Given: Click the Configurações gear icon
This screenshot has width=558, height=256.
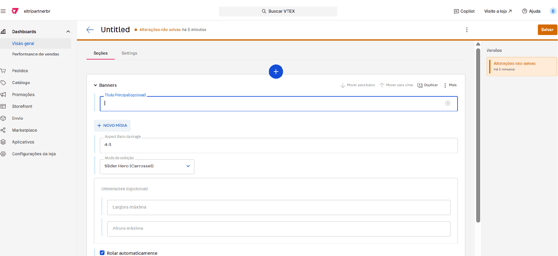Looking at the screenshot, I should point(3,154).
